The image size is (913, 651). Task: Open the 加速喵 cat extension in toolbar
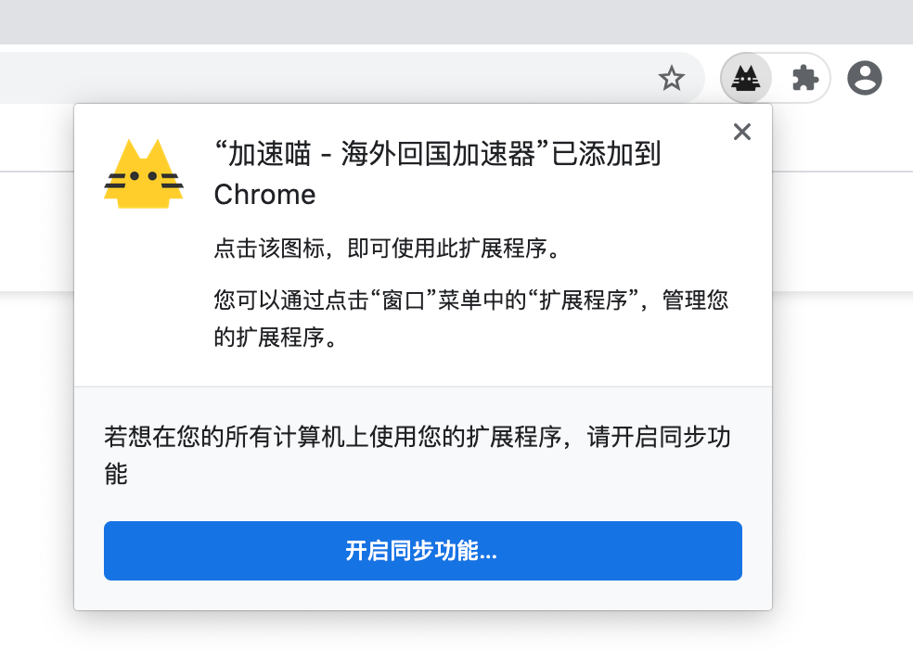(x=746, y=78)
